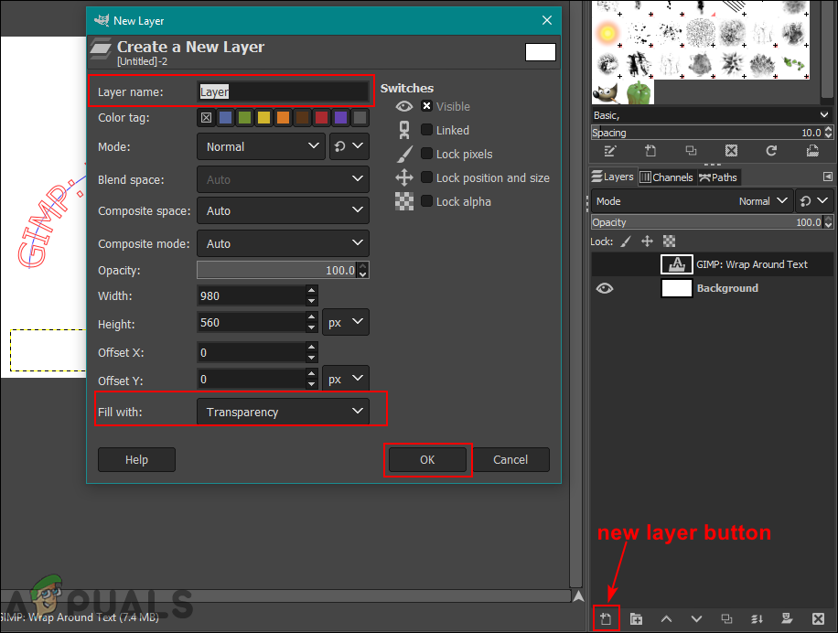Click the Width input field

[252, 295]
